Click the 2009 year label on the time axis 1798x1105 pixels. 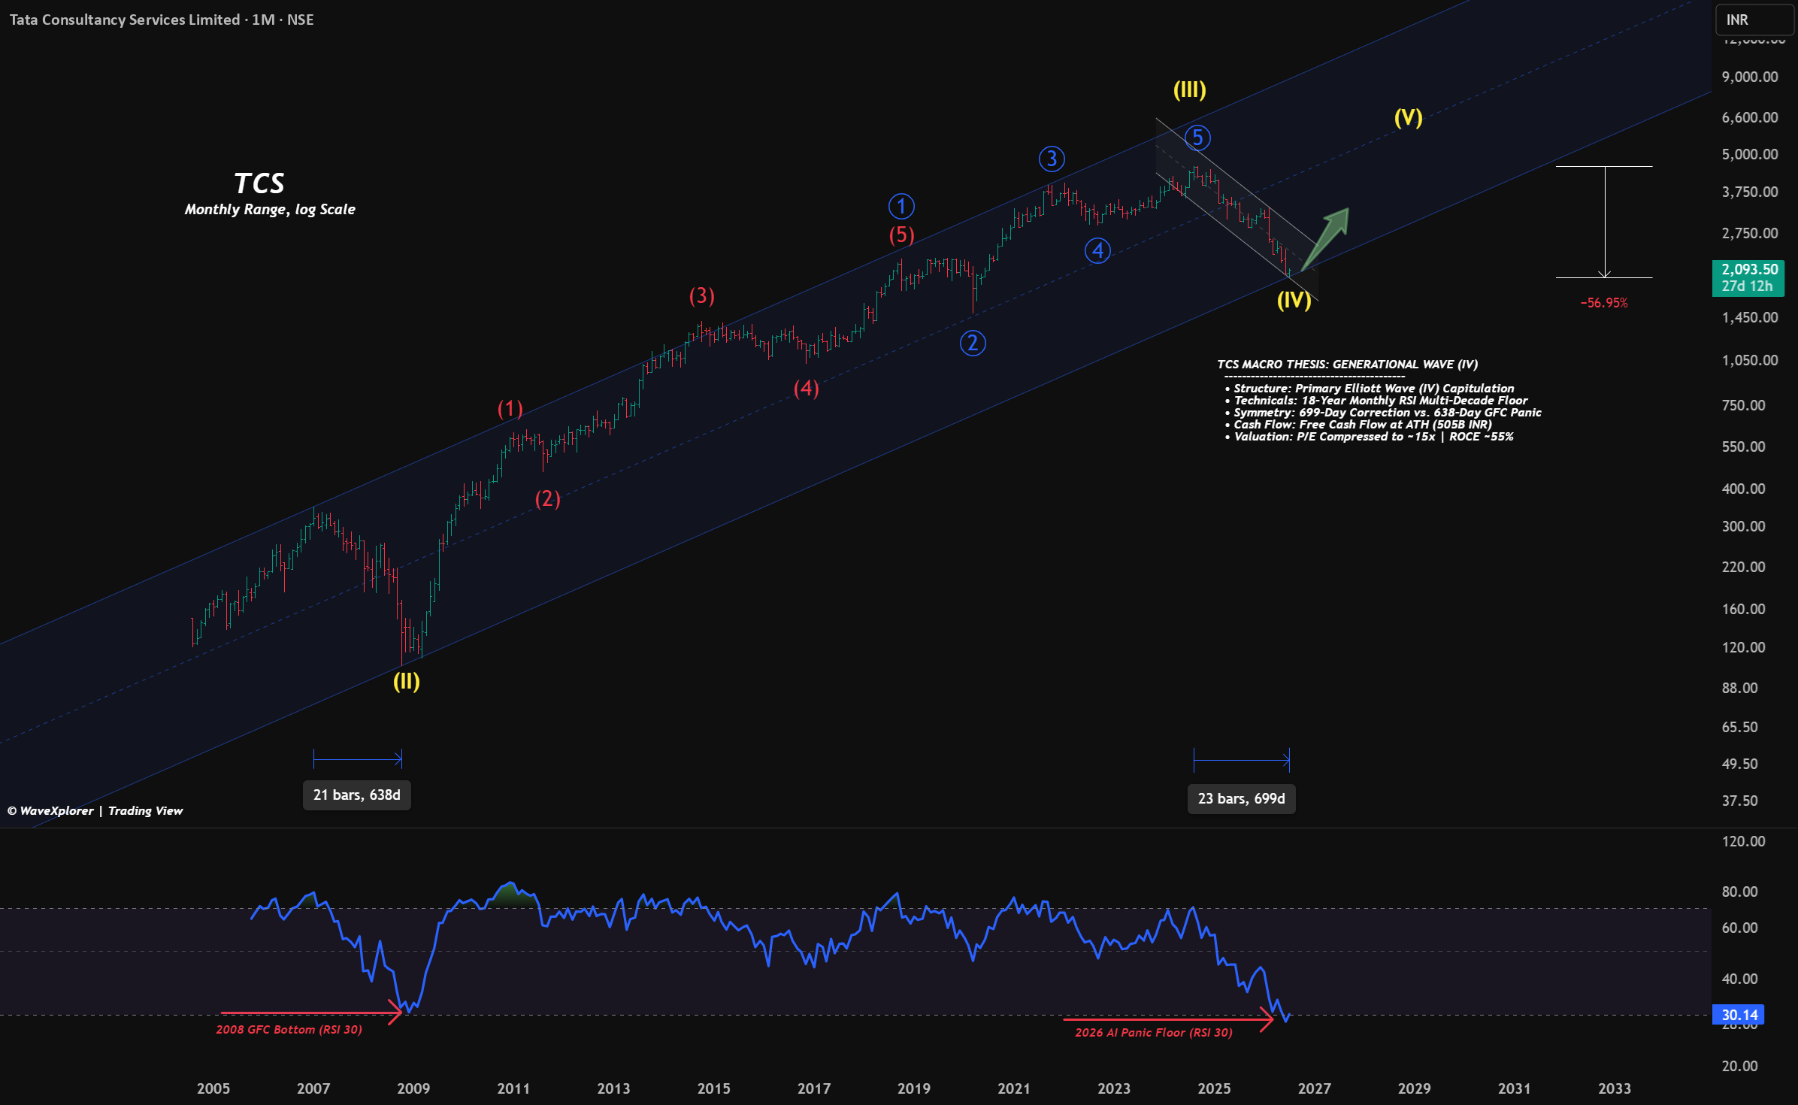point(413,1088)
